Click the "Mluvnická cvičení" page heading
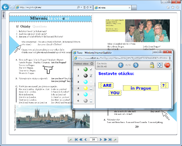This screenshot has width=182, height=146. pyautogui.click(x=50, y=18)
